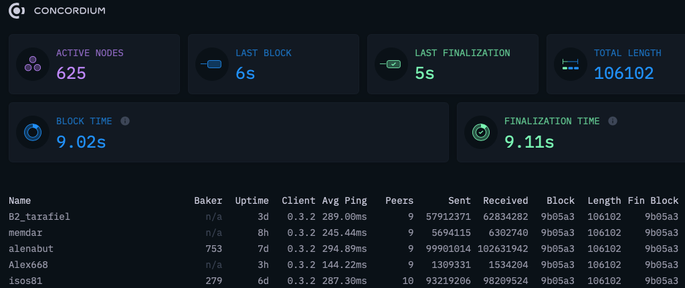This screenshot has width=685, height=288.
Task: Click the Total Length value 106102
Action: point(624,73)
